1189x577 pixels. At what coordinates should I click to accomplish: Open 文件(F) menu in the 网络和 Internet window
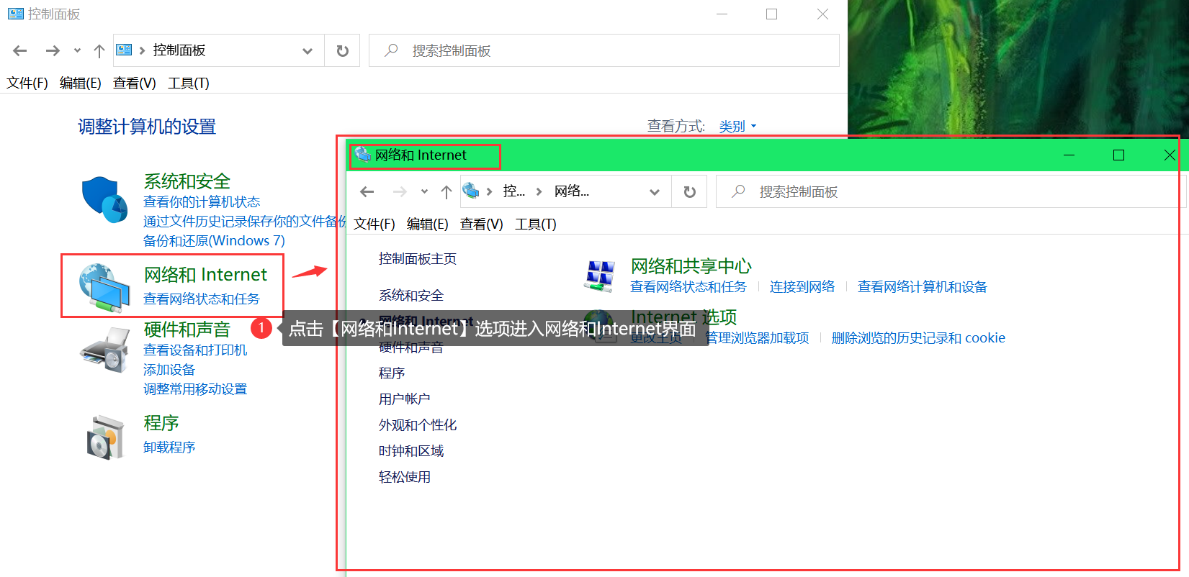click(x=374, y=224)
